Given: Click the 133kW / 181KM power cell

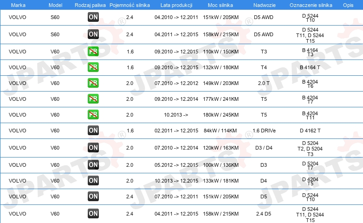Looking at the screenshot, I should point(220,181).
